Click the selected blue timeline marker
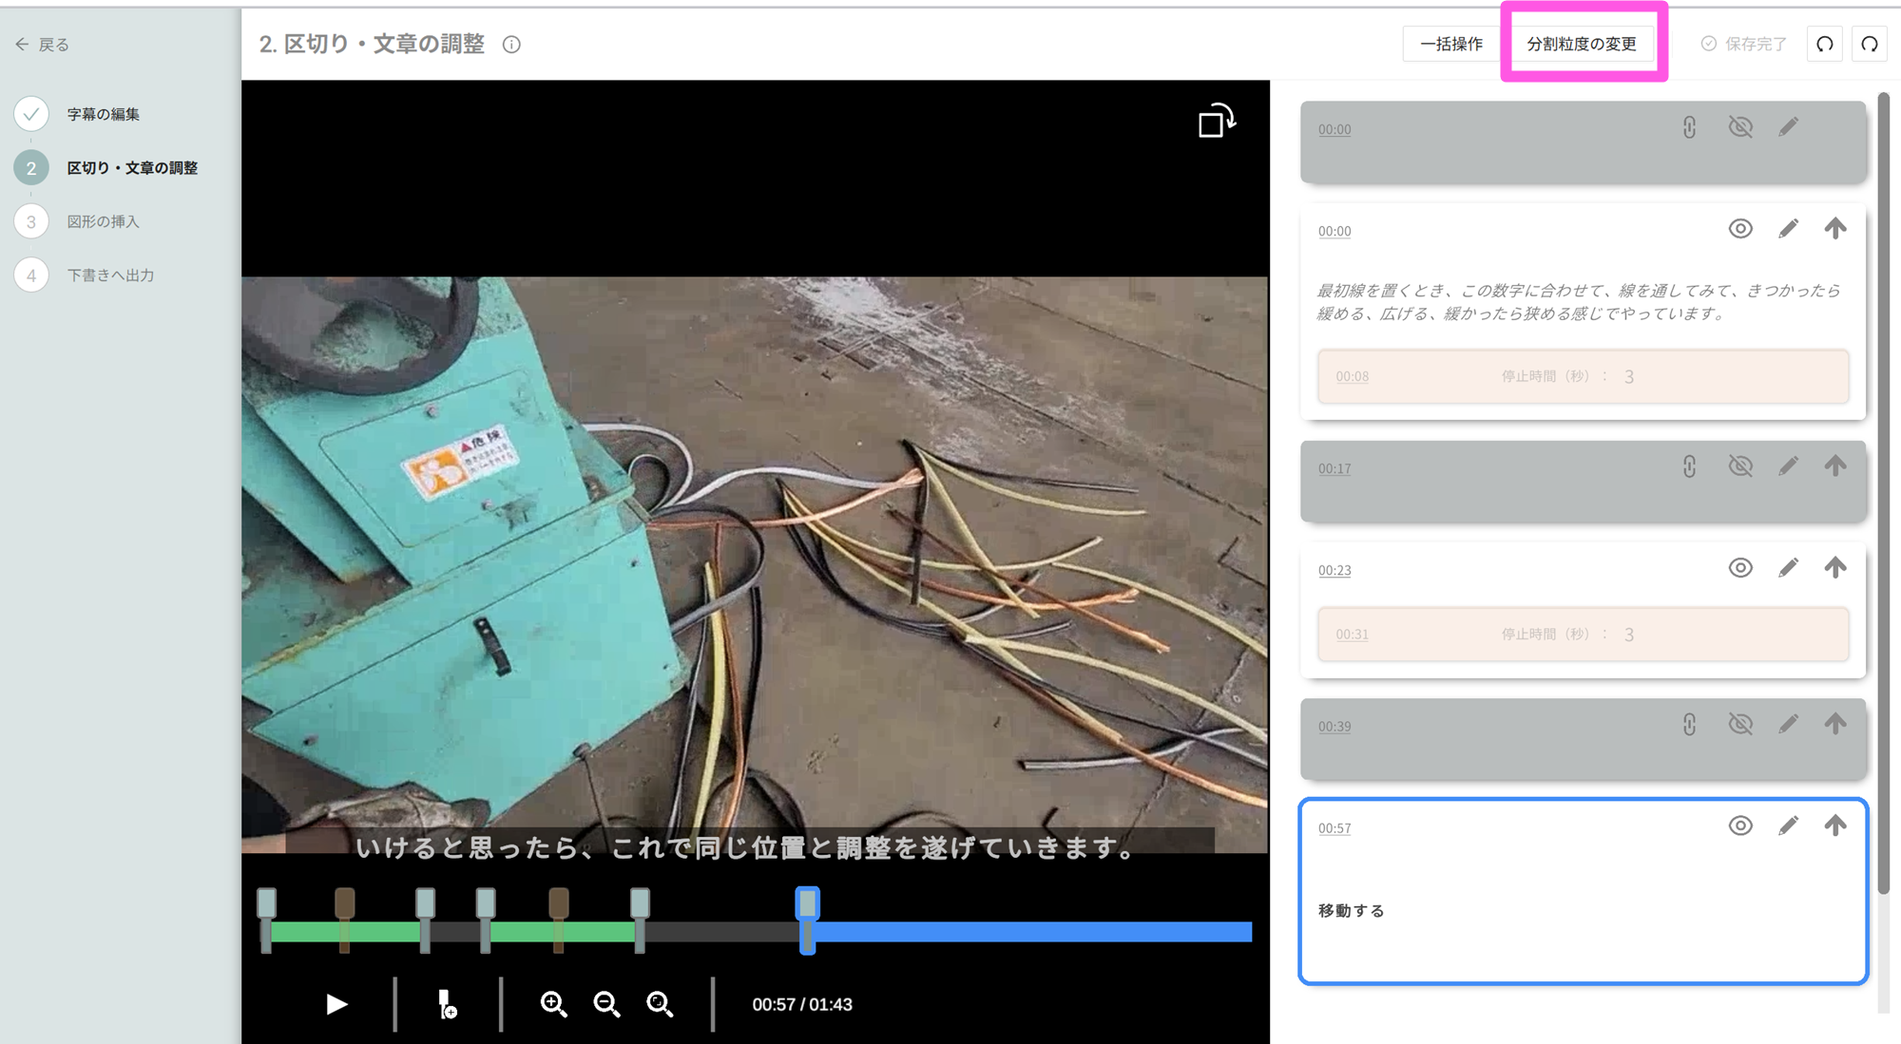This screenshot has height=1044, width=1901. click(x=807, y=904)
